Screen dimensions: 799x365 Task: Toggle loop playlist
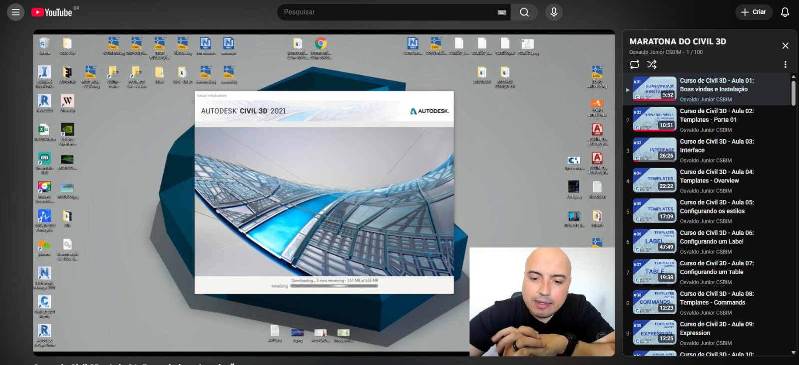(635, 64)
